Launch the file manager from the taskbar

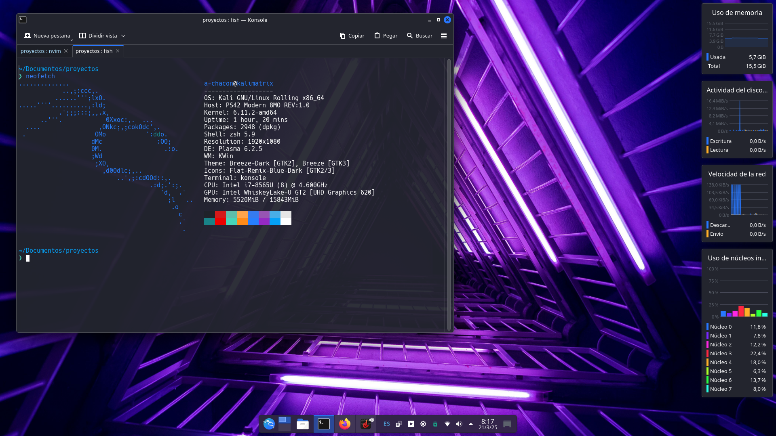coord(303,424)
